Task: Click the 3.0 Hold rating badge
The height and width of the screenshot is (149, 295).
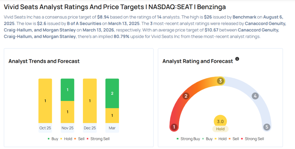Action: pos(220,124)
